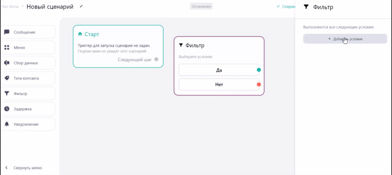Click the funnel icon in sidebar Фильтр item
392x175 pixels.
coord(7,93)
